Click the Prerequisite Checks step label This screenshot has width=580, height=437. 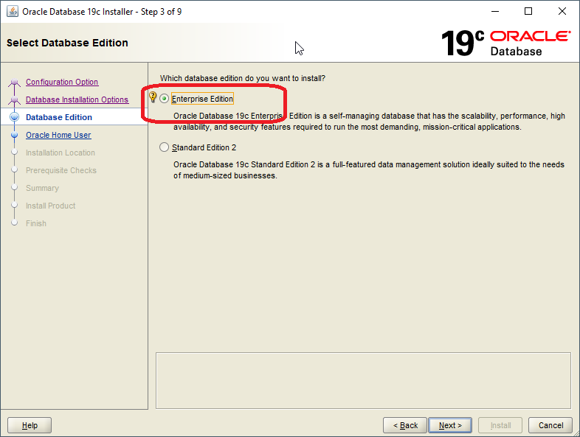[x=61, y=170]
